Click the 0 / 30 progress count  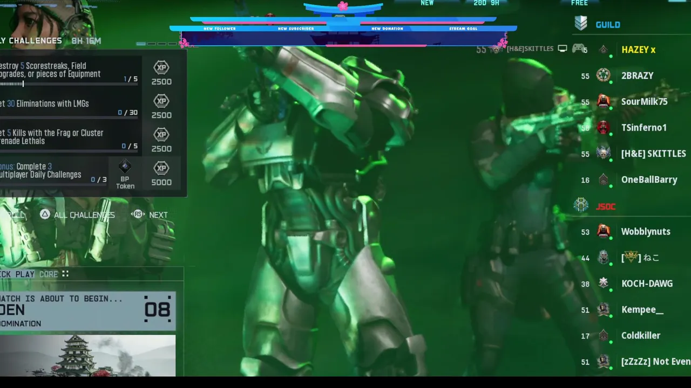pos(127,113)
